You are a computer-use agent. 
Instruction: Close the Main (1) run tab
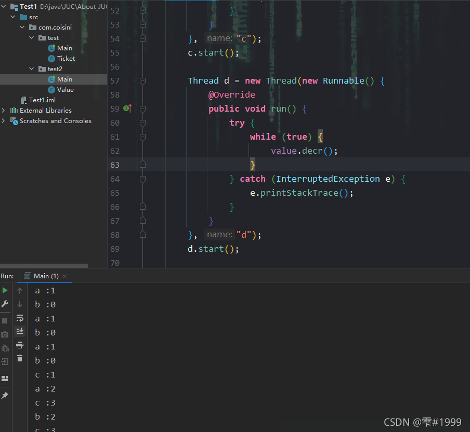point(64,276)
